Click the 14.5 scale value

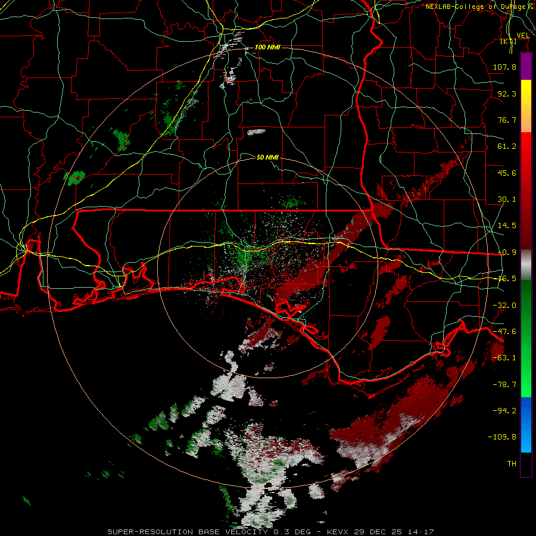point(507,226)
